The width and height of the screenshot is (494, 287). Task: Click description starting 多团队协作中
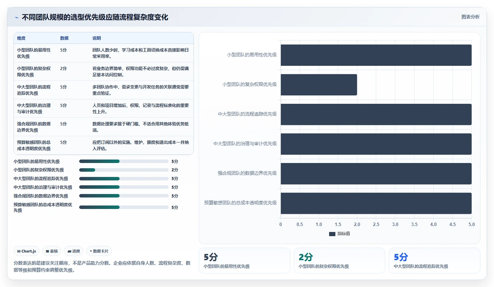pos(141,90)
